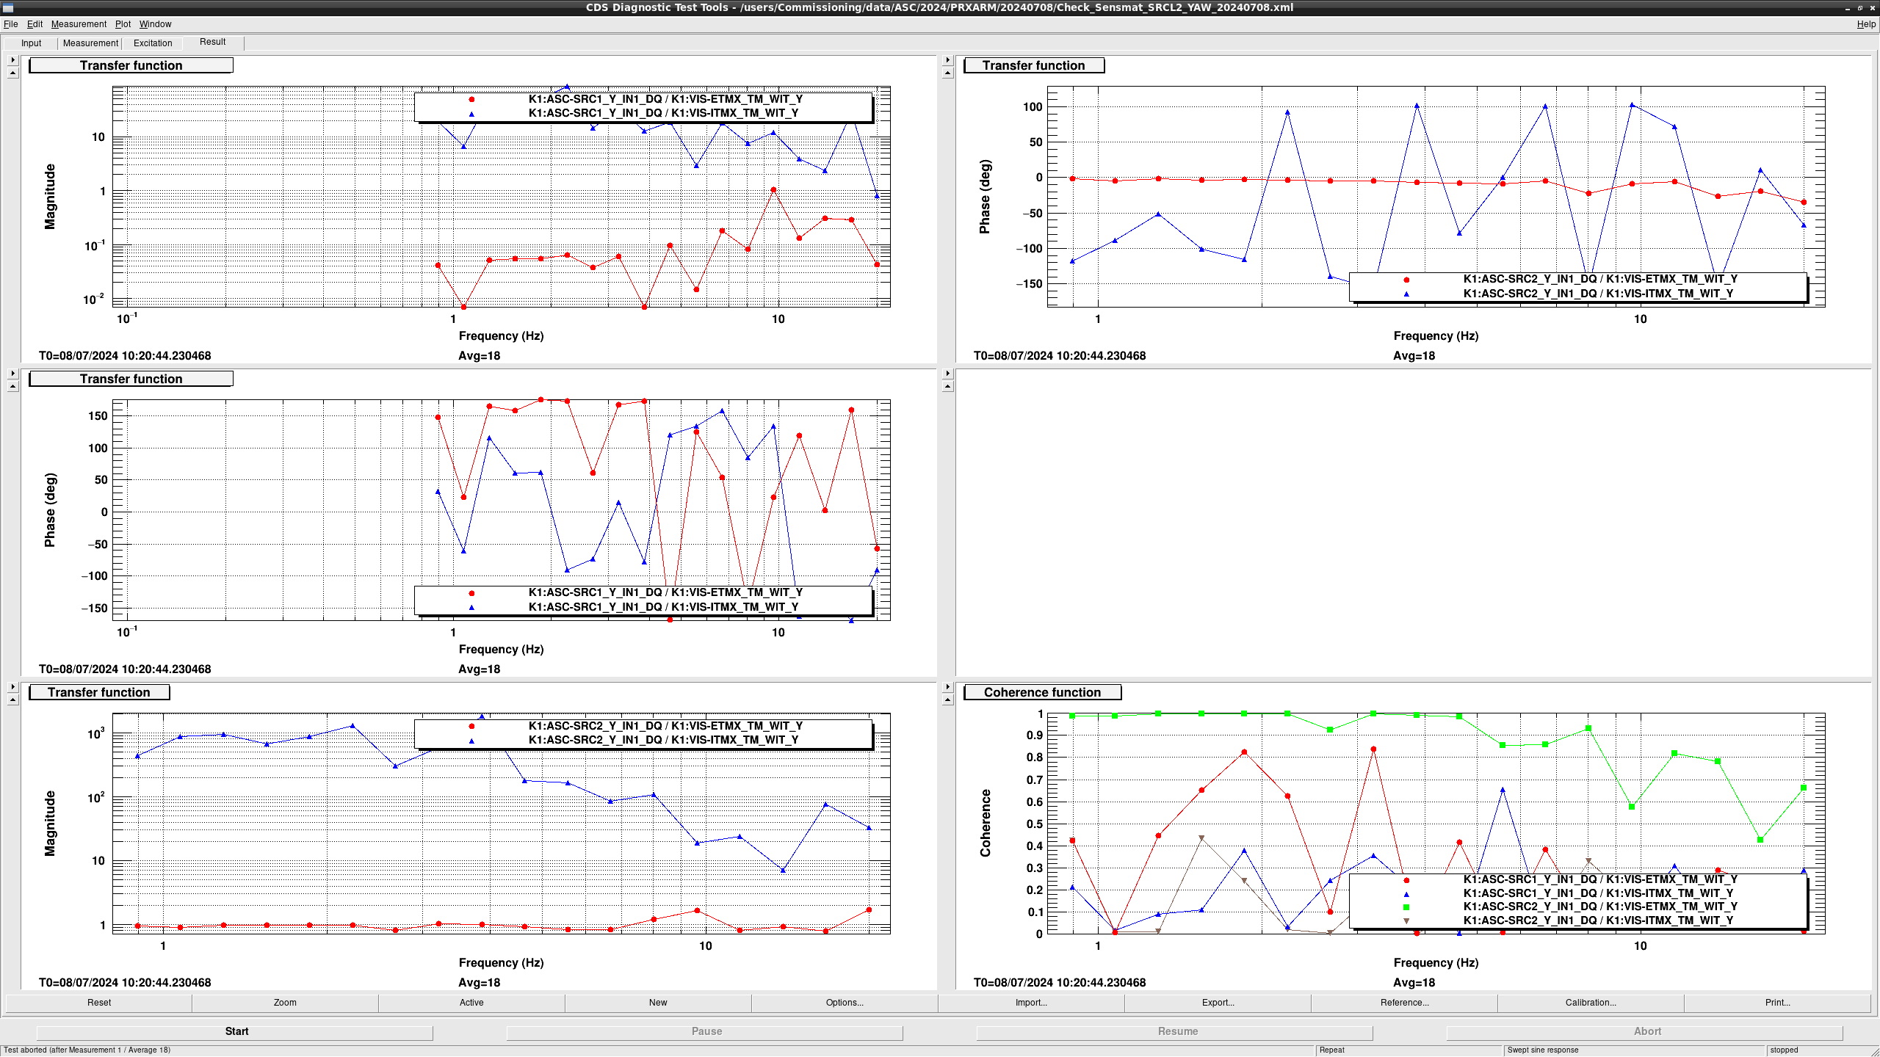Click bottom-left Transfer function title box

click(x=98, y=692)
